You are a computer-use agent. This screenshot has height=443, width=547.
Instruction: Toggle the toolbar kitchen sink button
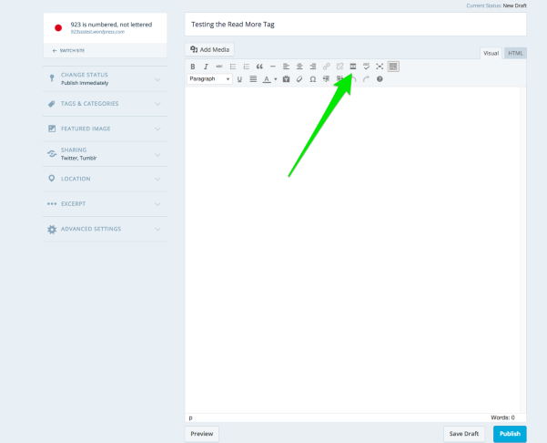(393, 67)
